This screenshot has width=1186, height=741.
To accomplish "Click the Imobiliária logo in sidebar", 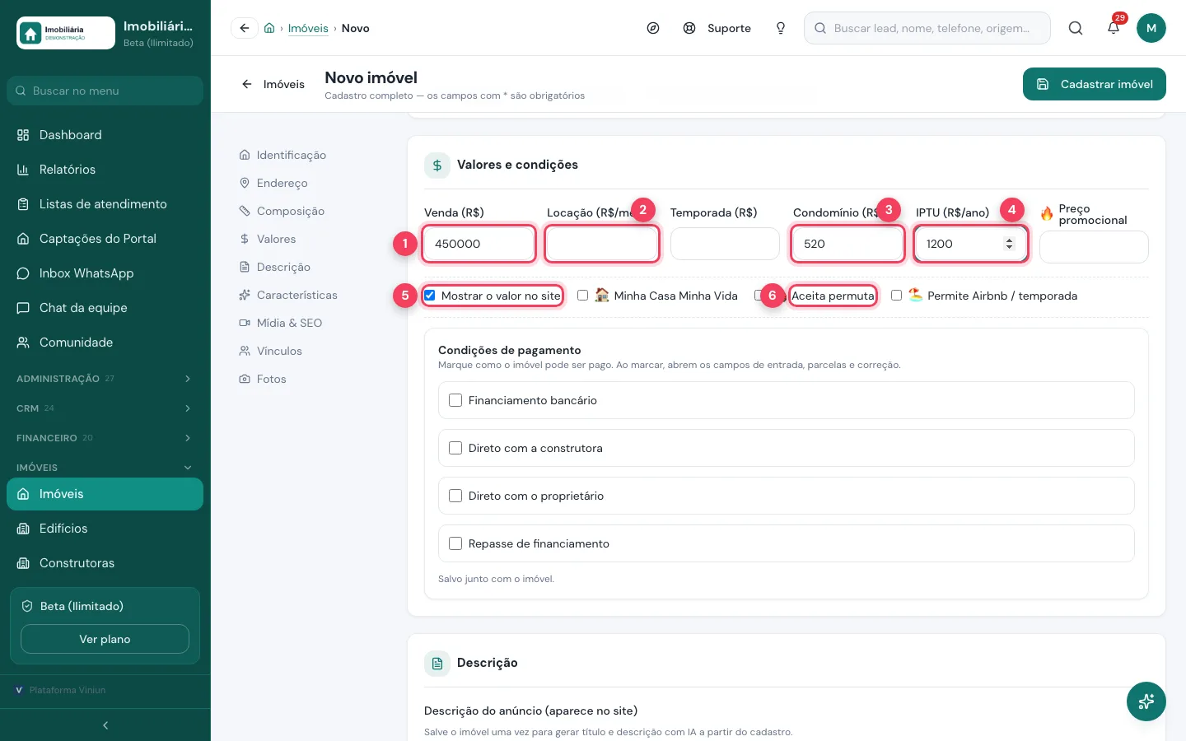I will [x=66, y=33].
